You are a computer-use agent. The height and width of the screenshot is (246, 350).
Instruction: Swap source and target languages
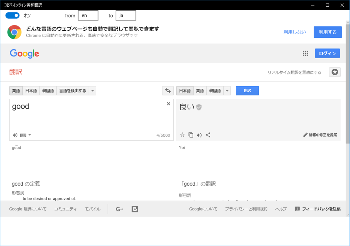(168, 91)
